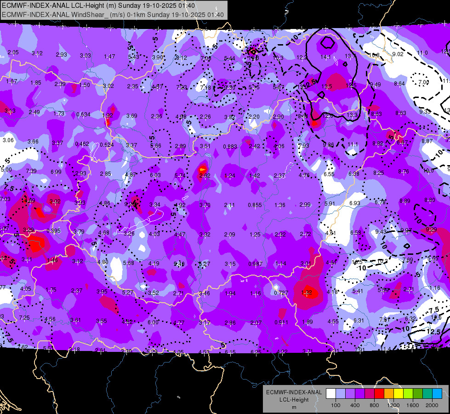Click the grid value 1.42
The image size is (450, 414).
(x=255, y=176)
